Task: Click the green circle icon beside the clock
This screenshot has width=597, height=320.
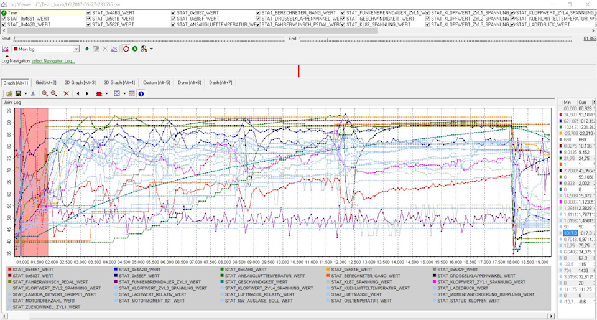Action: (x=134, y=49)
